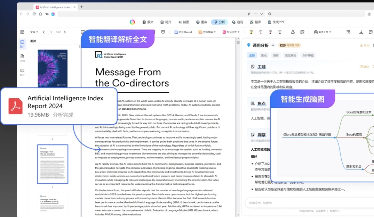Click the orange AI assistant logo
Viewport: 374px width, 218px height.
[132, 22]
